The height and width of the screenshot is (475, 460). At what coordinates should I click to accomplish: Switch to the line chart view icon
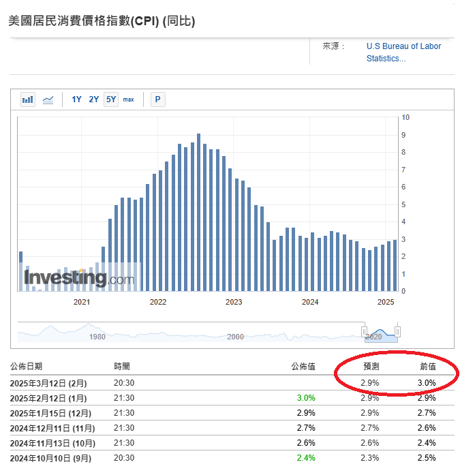(x=48, y=99)
